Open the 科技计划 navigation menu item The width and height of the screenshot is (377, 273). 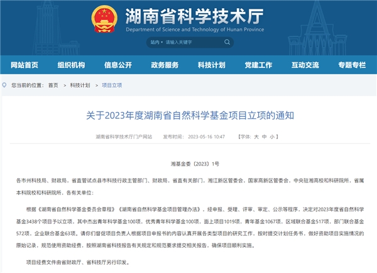[212, 65]
